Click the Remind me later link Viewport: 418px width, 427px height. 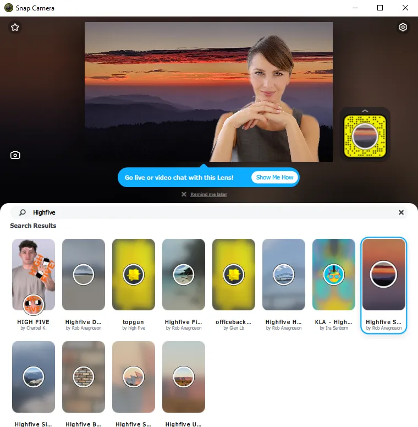tap(209, 194)
